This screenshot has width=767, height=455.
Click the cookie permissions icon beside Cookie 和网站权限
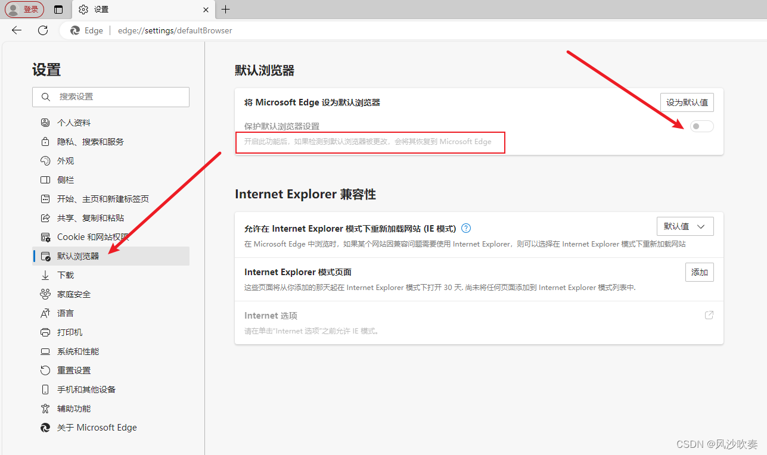coord(45,237)
